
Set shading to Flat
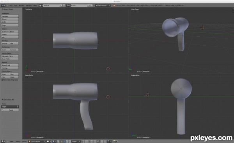pos(14,43)
